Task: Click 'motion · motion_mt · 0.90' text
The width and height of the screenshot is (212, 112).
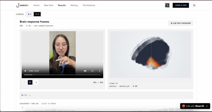Action: click(123, 86)
